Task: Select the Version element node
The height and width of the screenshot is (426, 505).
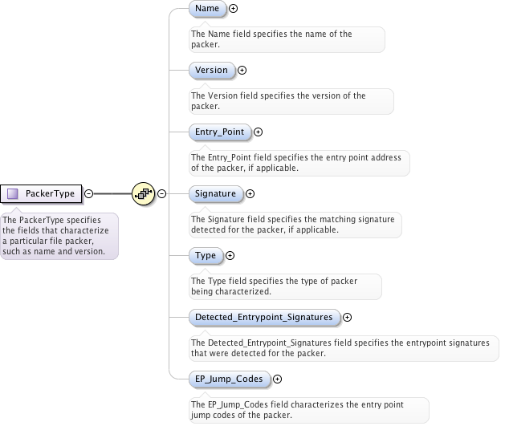Action: coord(211,70)
